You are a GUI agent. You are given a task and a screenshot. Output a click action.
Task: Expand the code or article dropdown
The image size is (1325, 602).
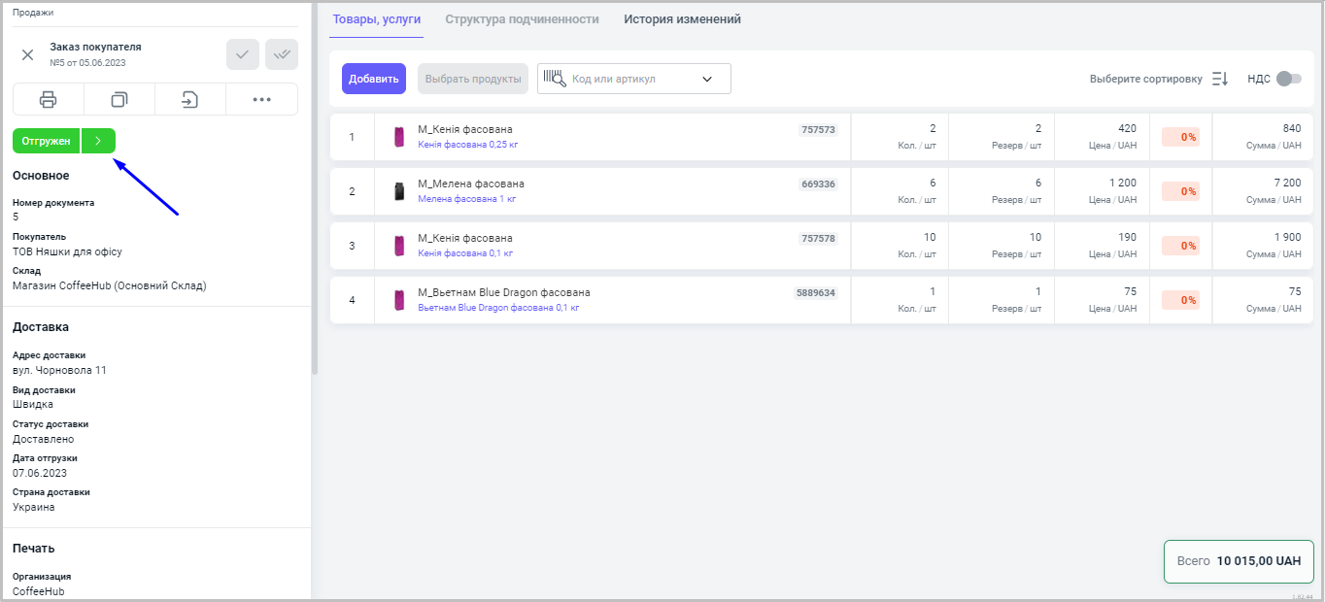(707, 79)
